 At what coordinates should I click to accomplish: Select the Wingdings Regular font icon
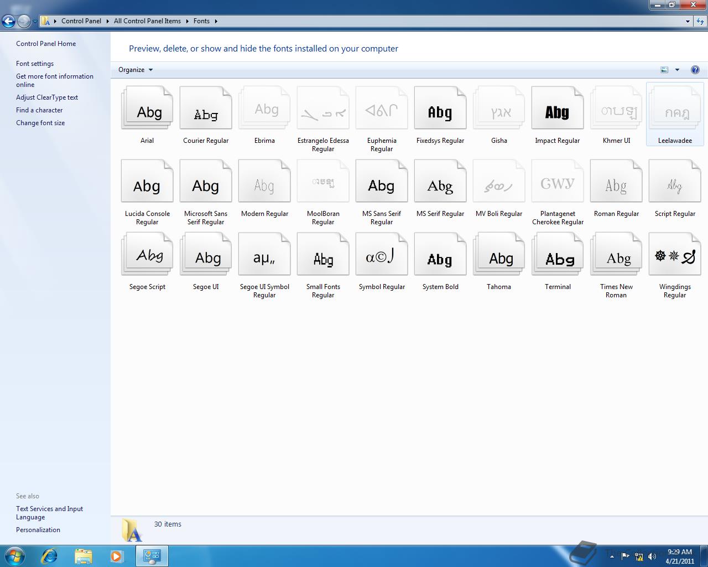tap(675, 255)
